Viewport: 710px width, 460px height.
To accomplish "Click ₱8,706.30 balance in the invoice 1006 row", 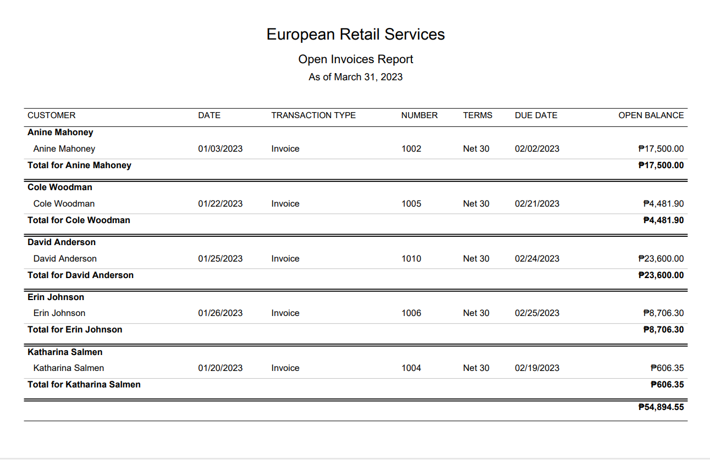I will pyautogui.click(x=663, y=313).
